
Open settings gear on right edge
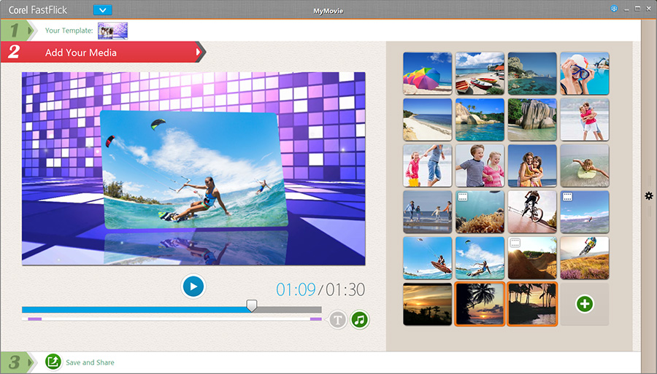(648, 195)
